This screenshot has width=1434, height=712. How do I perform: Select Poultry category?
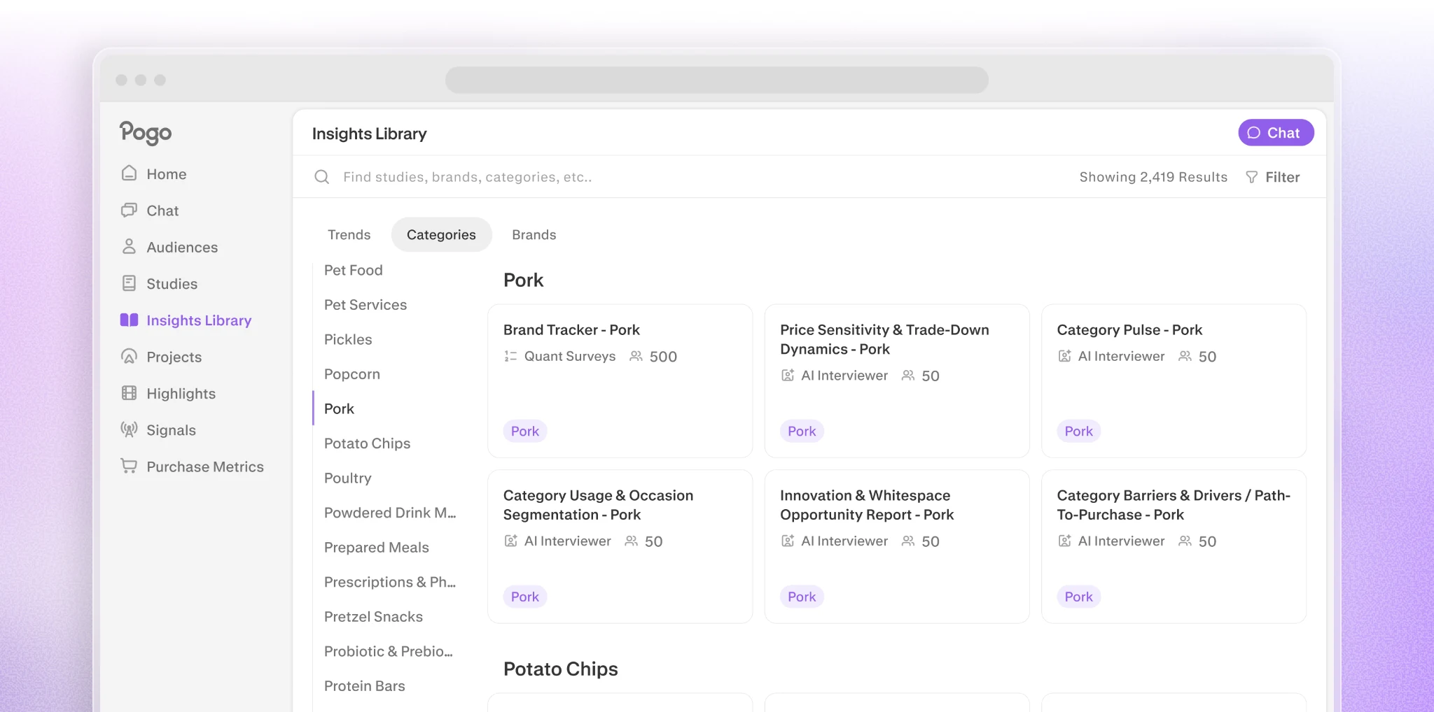[x=348, y=478]
